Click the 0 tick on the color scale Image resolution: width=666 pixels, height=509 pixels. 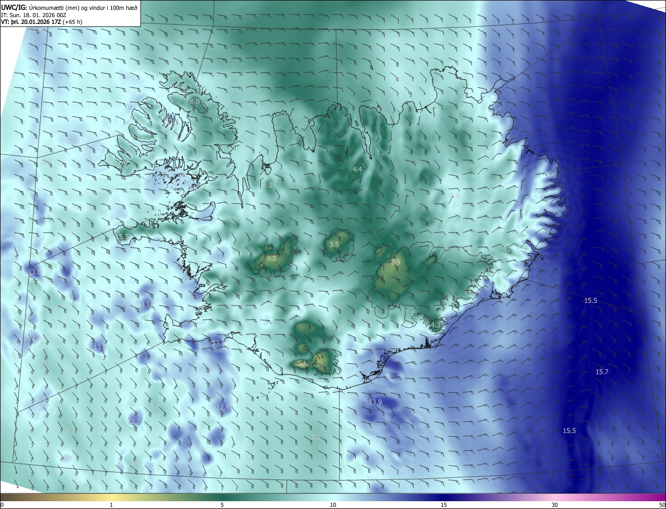click(2, 505)
